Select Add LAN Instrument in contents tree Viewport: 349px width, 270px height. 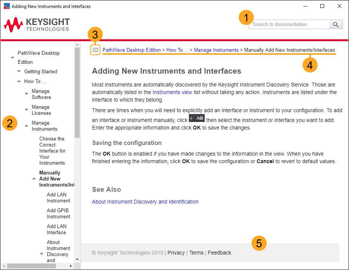(58, 197)
